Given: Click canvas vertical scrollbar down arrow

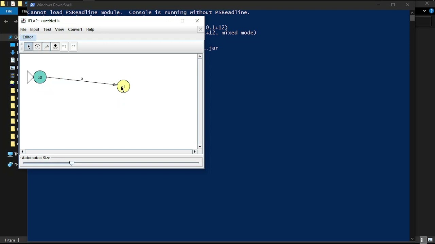Looking at the screenshot, I should point(200,146).
